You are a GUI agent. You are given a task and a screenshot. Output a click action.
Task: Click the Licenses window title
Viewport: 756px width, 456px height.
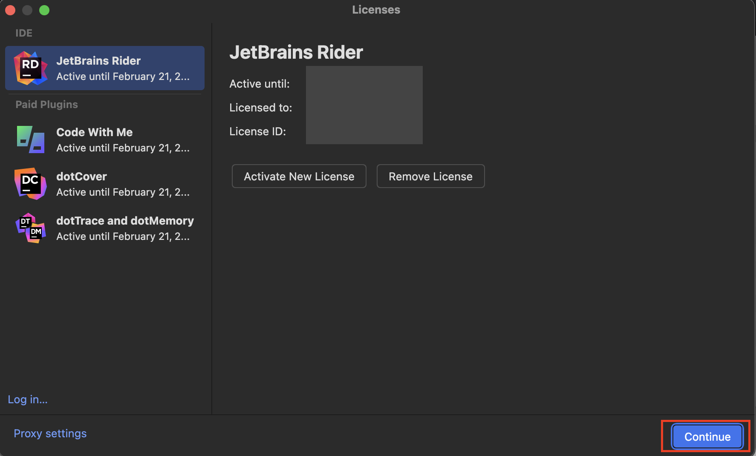tap(376, 10)
